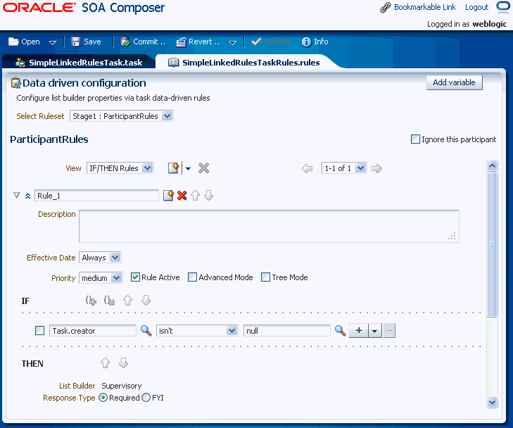
Task: Move IF condition up arrow
Action: click(x=127, y=301)
